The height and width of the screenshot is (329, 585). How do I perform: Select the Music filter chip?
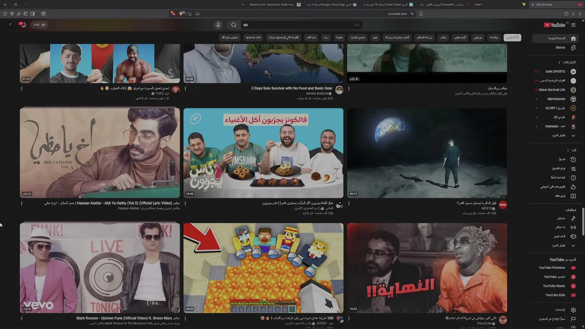pyautogui.click(x=478, y=37)
